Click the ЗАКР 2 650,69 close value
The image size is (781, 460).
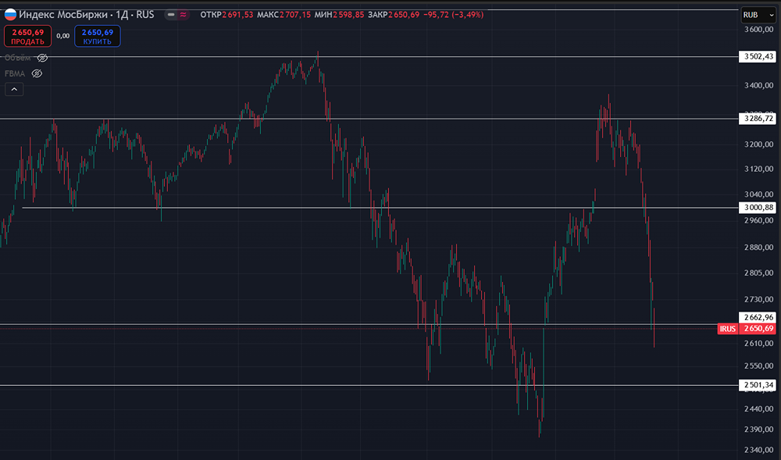394,15
